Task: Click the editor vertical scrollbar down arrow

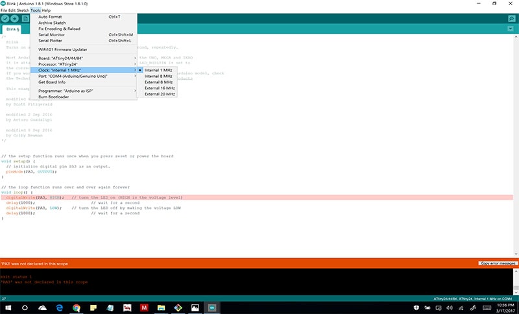Action: (516, 254)
